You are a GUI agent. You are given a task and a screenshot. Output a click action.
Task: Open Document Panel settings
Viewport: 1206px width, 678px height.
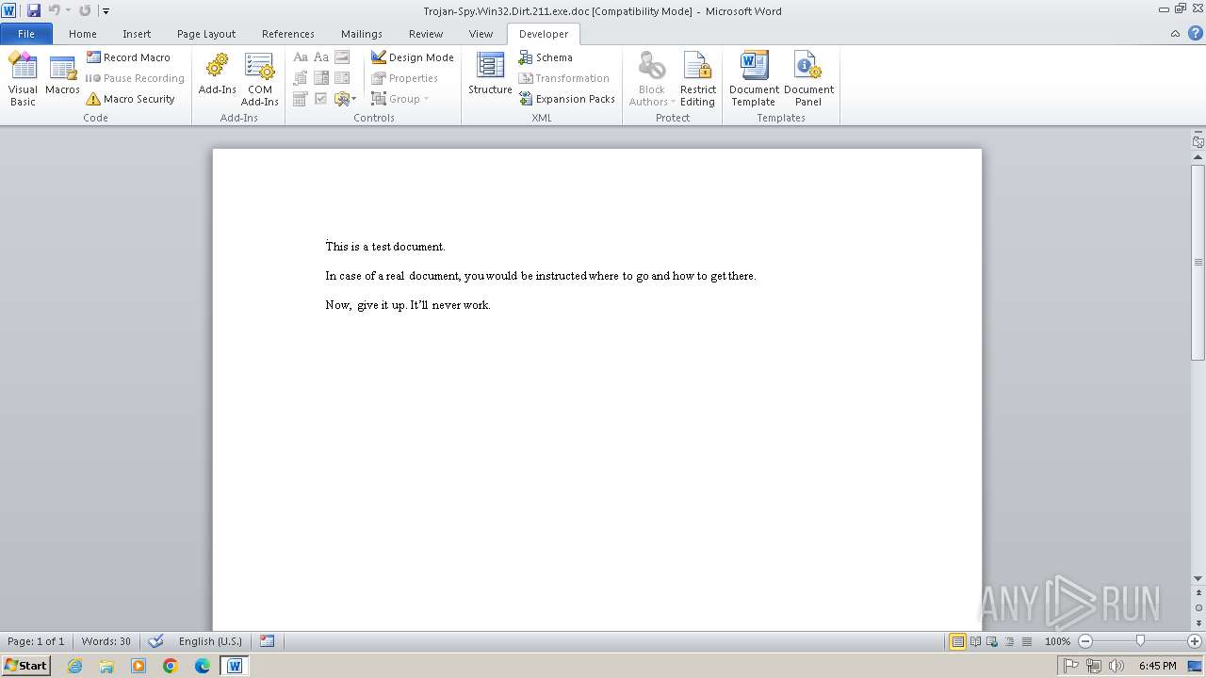point(808,79)
